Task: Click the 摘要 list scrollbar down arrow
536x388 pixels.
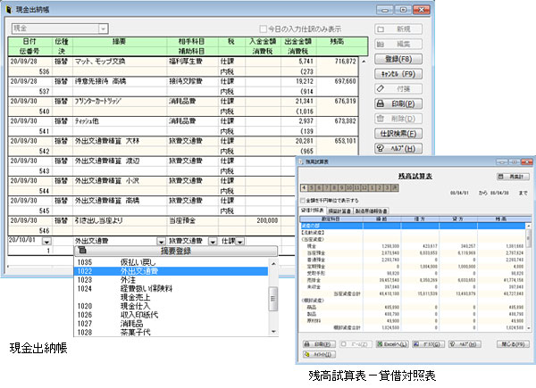Action: click(x=273, y=331)
